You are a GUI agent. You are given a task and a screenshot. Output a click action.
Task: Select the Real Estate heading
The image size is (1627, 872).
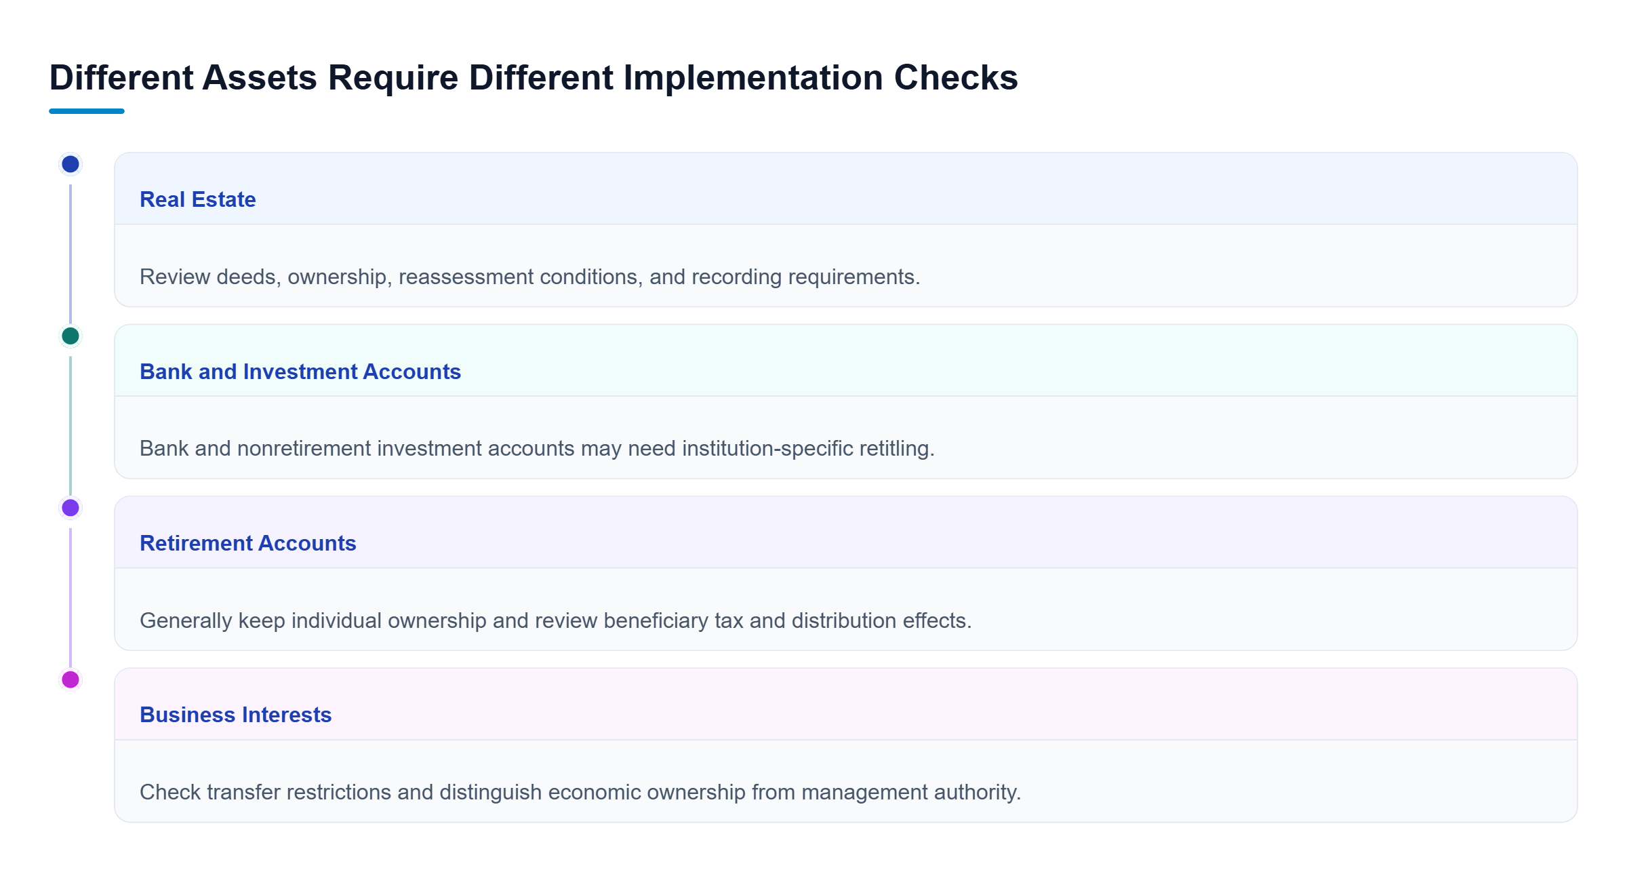198,199
